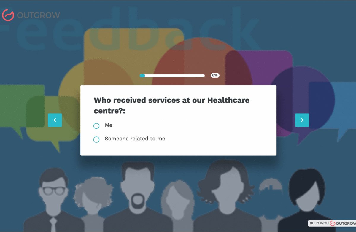Click the OUTGROW wordmark in the header

(39, 15)
